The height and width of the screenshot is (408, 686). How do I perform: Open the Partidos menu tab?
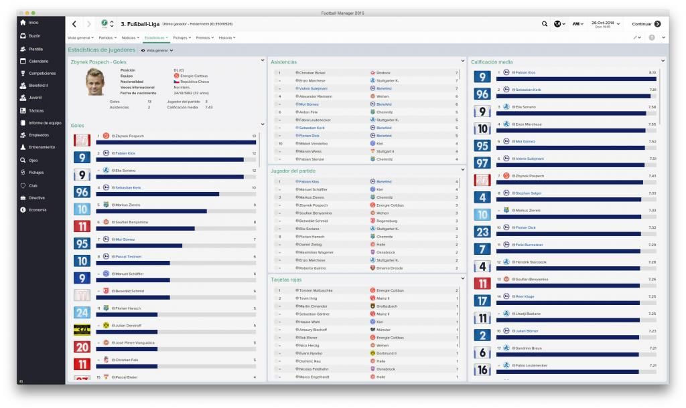pos(108,37)
